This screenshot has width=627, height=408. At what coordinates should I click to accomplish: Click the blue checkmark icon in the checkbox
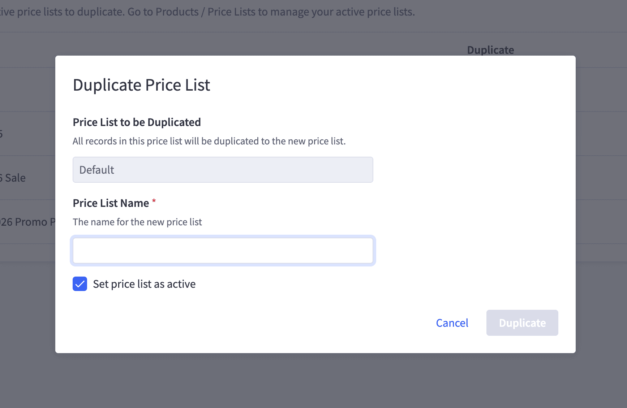click(x=80, y=284)
